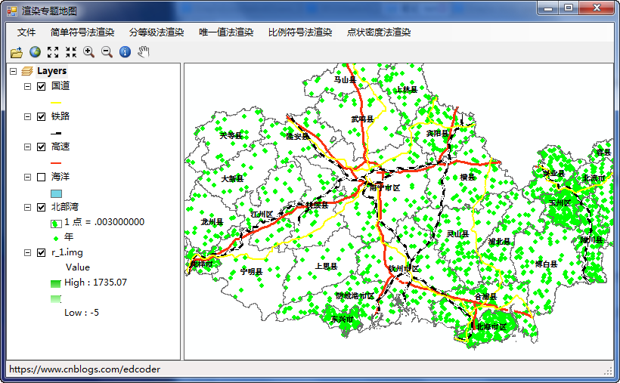
Task: Select the pan hand tool
Action: (144, 52)
